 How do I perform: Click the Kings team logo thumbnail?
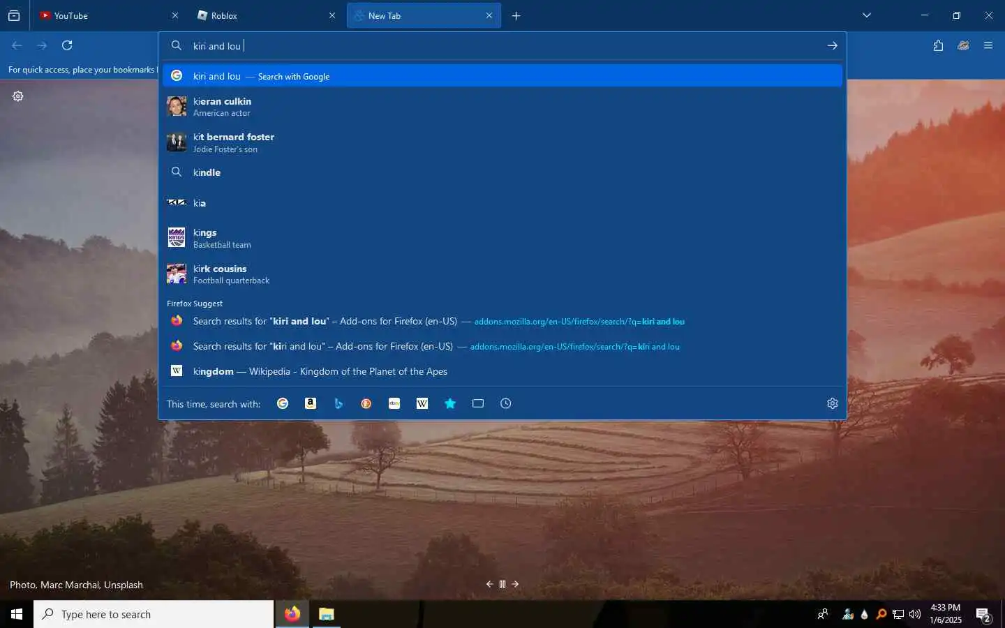pos(177,237)
